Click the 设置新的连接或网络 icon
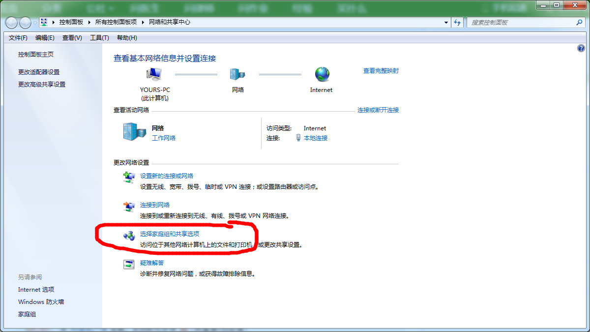This screenshot has height=332, width=590. tap(129, 177)
